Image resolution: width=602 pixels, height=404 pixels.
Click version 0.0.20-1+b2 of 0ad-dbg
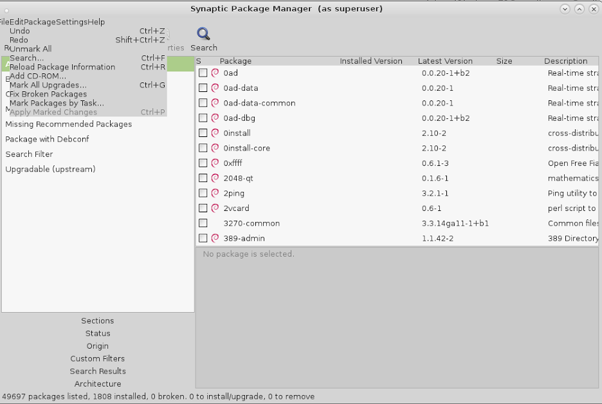tap(446, 118)
